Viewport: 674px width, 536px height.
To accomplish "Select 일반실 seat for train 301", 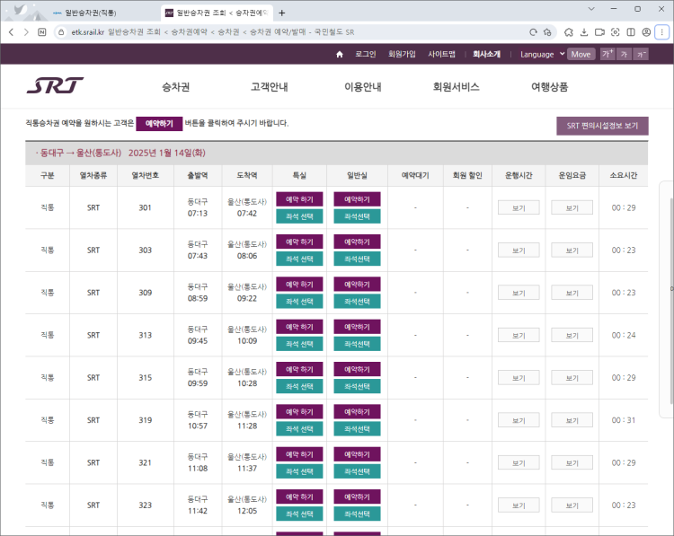I will (x=357, y=216).
